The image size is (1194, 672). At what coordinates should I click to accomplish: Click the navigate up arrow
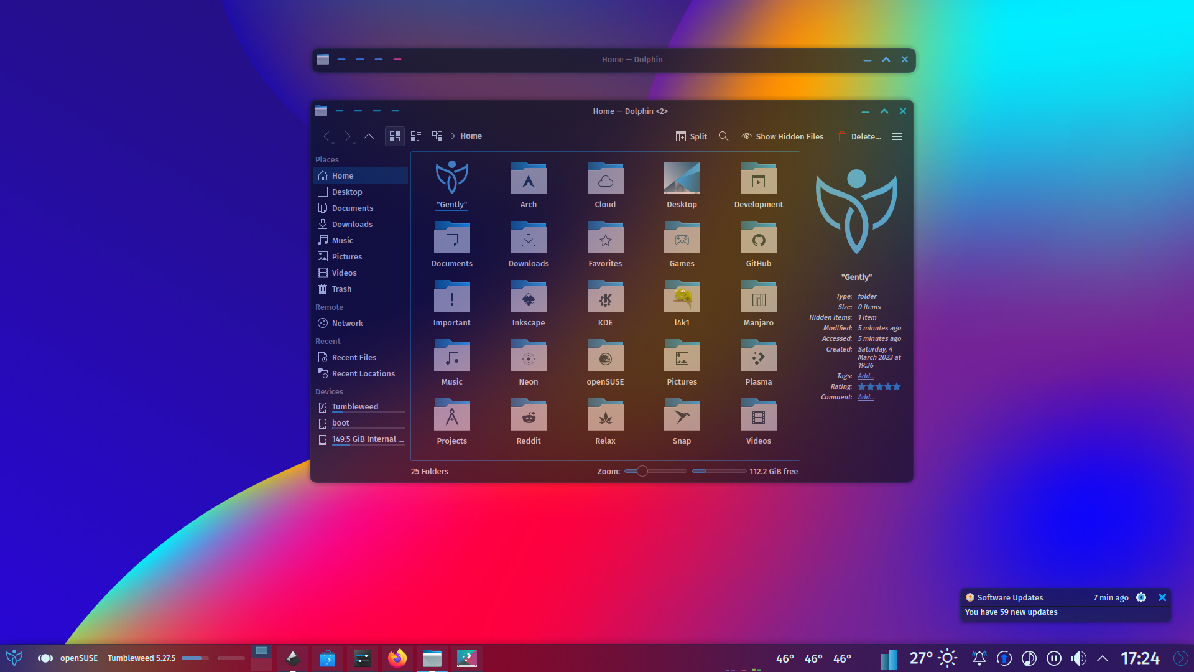point(369,136)
